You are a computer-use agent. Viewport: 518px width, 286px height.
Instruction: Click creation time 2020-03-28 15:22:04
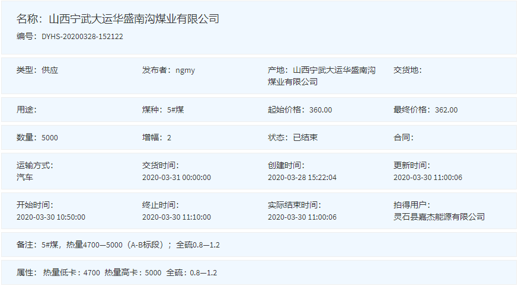pos(302,178)
